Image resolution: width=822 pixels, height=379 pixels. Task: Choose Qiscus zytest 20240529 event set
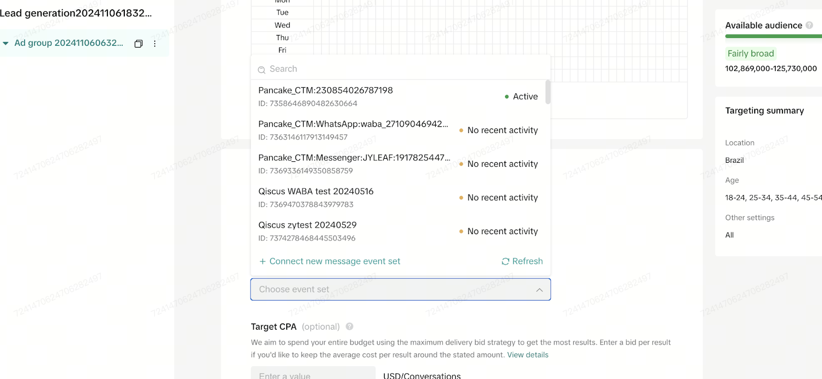(398, 231)
